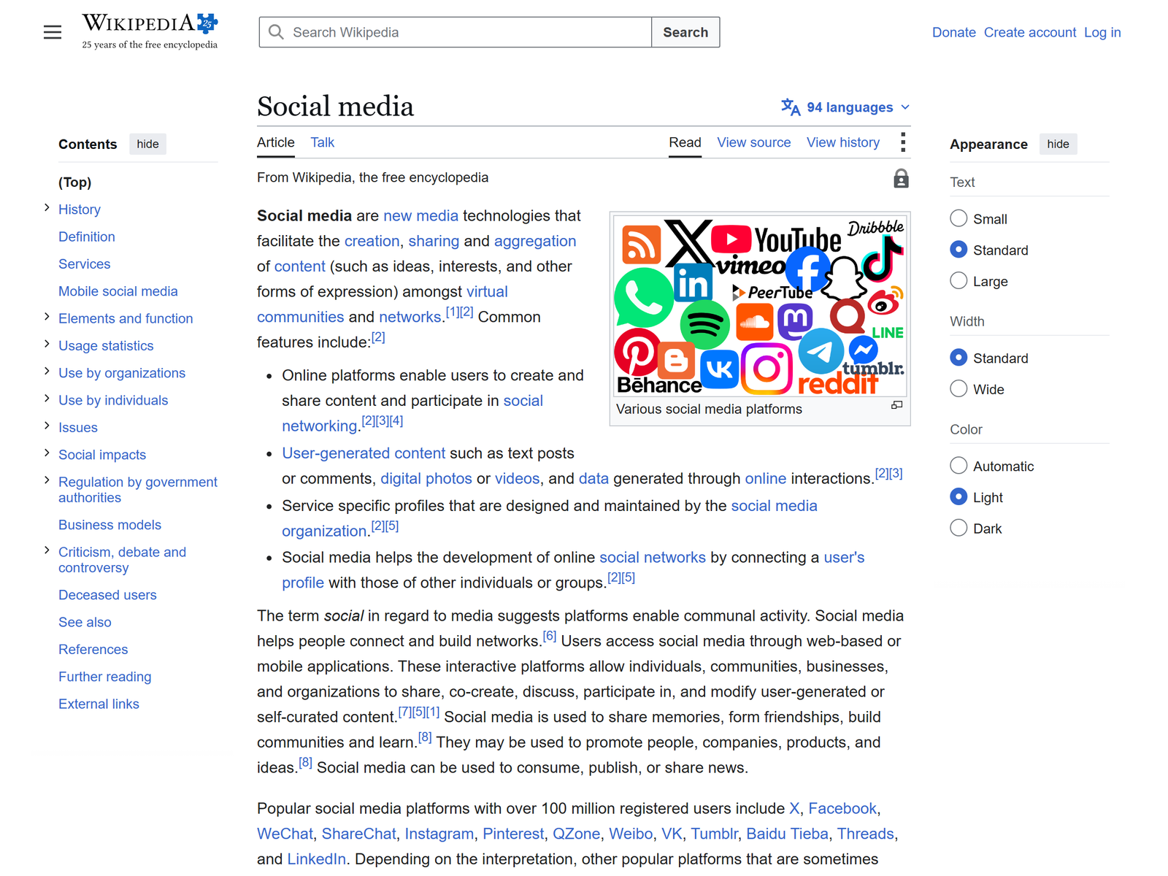Select Automatic color mode

[958, 466]
